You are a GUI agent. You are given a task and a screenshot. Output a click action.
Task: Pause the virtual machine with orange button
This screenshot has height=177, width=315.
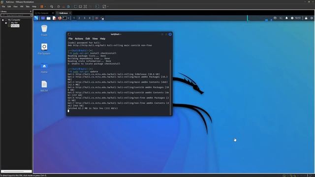click(42, 6)
